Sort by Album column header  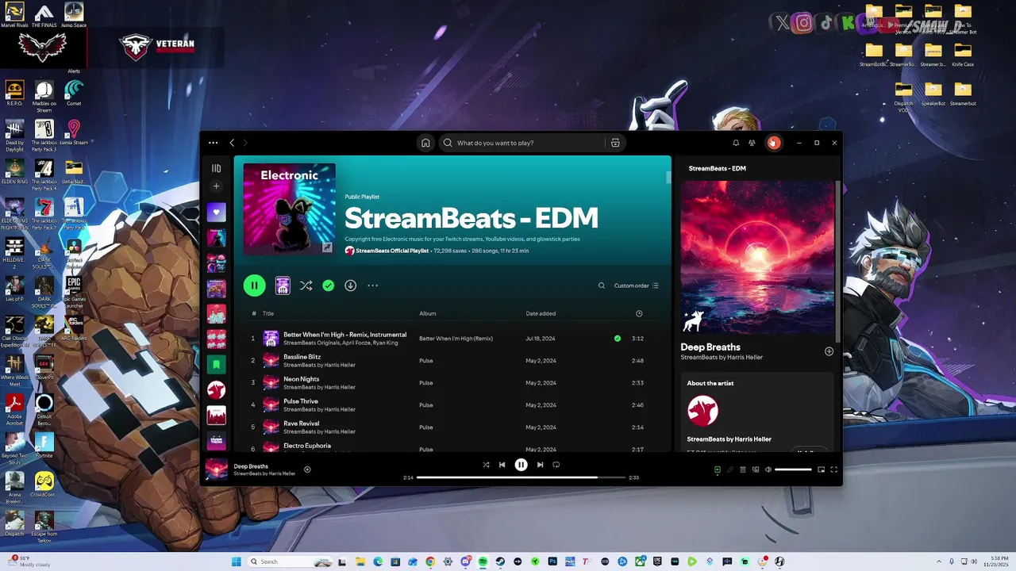[x=428, y=313]
